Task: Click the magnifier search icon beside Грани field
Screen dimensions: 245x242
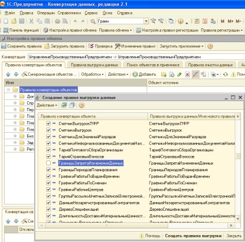Action: 93,21
